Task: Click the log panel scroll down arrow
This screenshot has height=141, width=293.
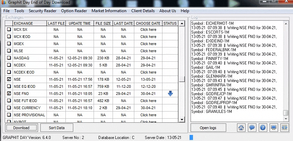Action: (x=286, y=119)
